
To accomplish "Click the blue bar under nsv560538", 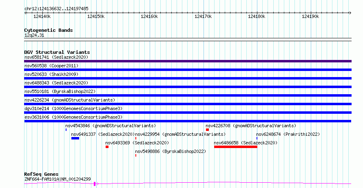I will 188,70.
